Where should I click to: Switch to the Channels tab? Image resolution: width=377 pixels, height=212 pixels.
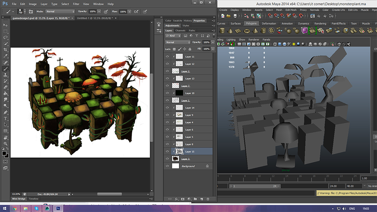pyautogui.click(x=180, y=31)
